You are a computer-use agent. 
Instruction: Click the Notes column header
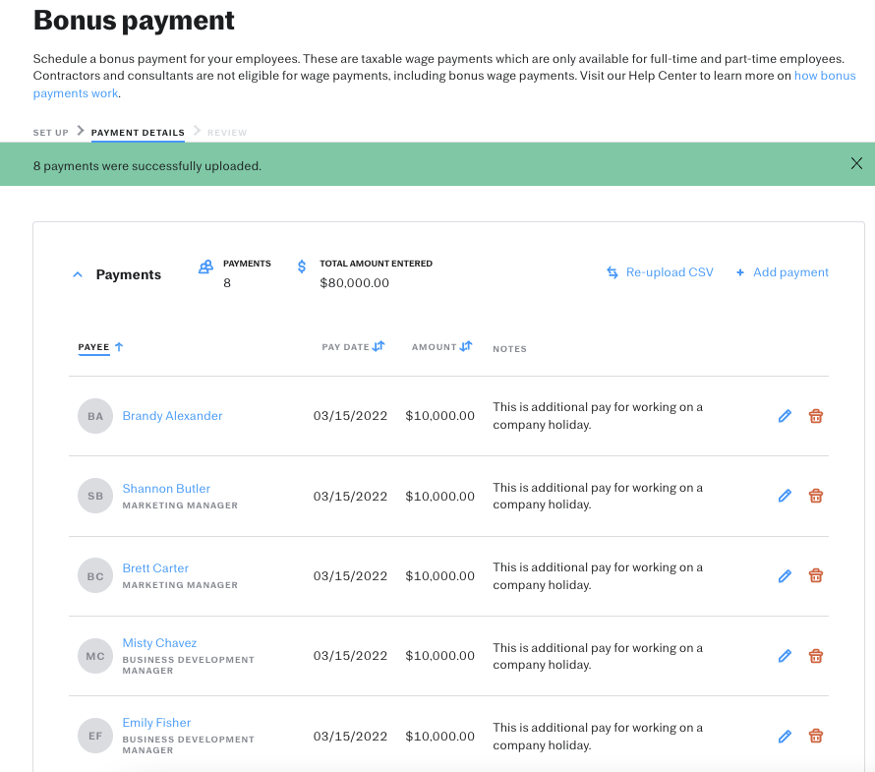coord(509,349)
